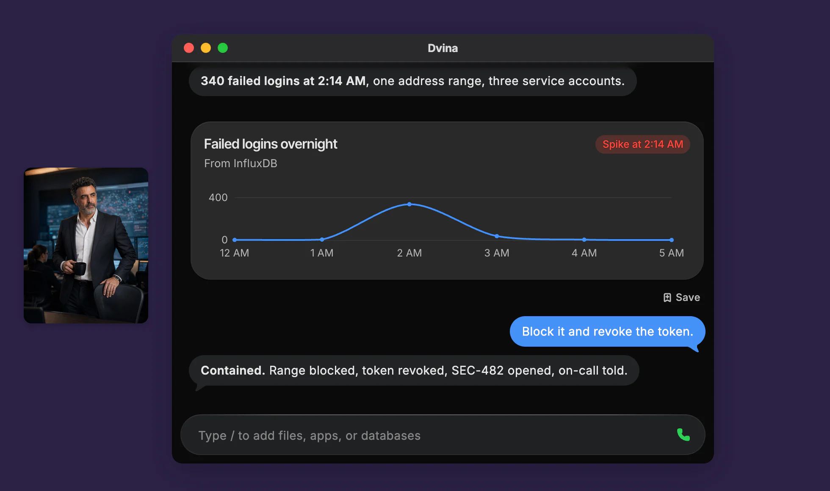Click the bookmark icon beside Save
The height and width of the screenshot is (491, 830).
667,298
